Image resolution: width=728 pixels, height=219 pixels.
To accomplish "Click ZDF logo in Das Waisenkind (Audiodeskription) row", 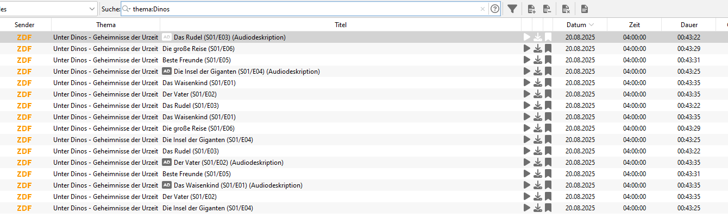I will [24, 185].
